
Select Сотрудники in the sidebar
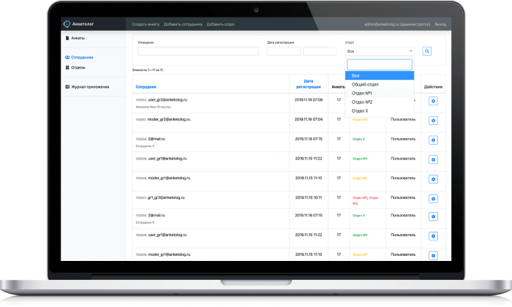pyautogui.click(x=81, y=57)
